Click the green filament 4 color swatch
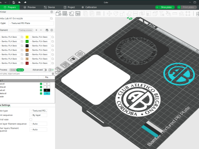The width and height of the screenshot is (199, 149). click(27, 41)
